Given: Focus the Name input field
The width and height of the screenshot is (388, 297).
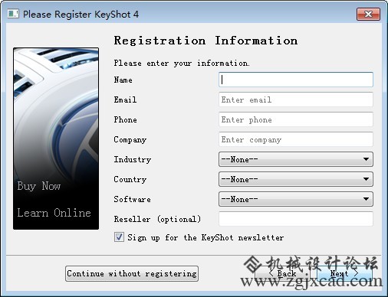Looking at the screenshot, I should (x=296, y=80).
